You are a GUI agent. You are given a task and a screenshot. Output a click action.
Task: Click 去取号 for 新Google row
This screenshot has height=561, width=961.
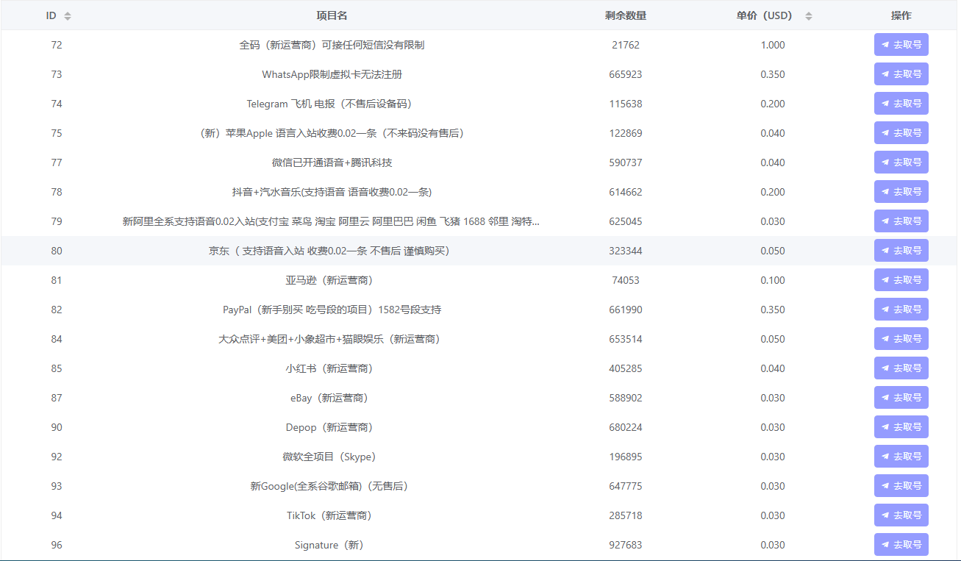(x=901, y=486)
